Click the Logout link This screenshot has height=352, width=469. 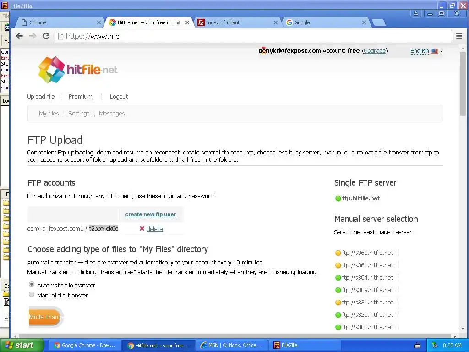119,96
